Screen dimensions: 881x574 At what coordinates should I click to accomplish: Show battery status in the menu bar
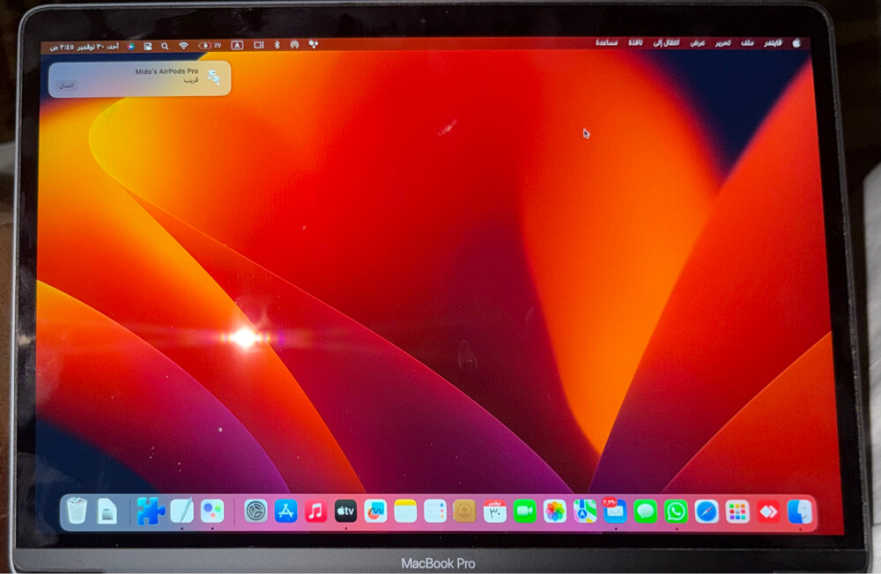210,46
